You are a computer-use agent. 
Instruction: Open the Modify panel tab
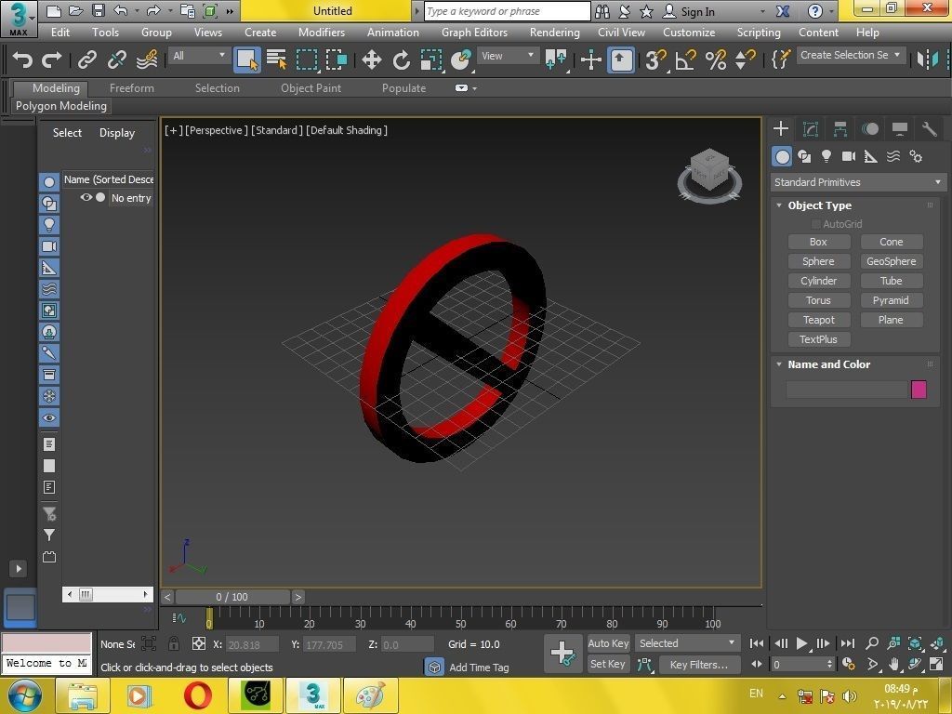[810, 128]
